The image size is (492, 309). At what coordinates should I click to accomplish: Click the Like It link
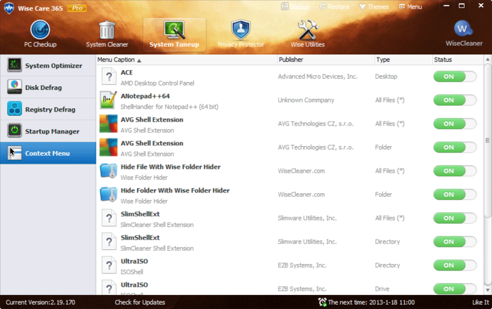pos(481,302)
